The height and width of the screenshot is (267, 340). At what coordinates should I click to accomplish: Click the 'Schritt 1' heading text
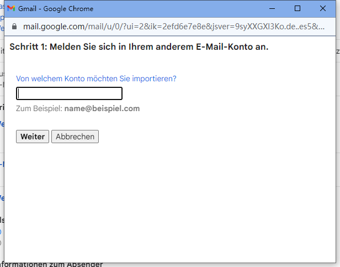point(29,47)
